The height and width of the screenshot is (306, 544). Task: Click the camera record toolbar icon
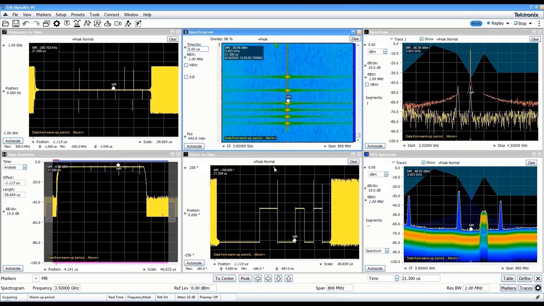(118, 24)
